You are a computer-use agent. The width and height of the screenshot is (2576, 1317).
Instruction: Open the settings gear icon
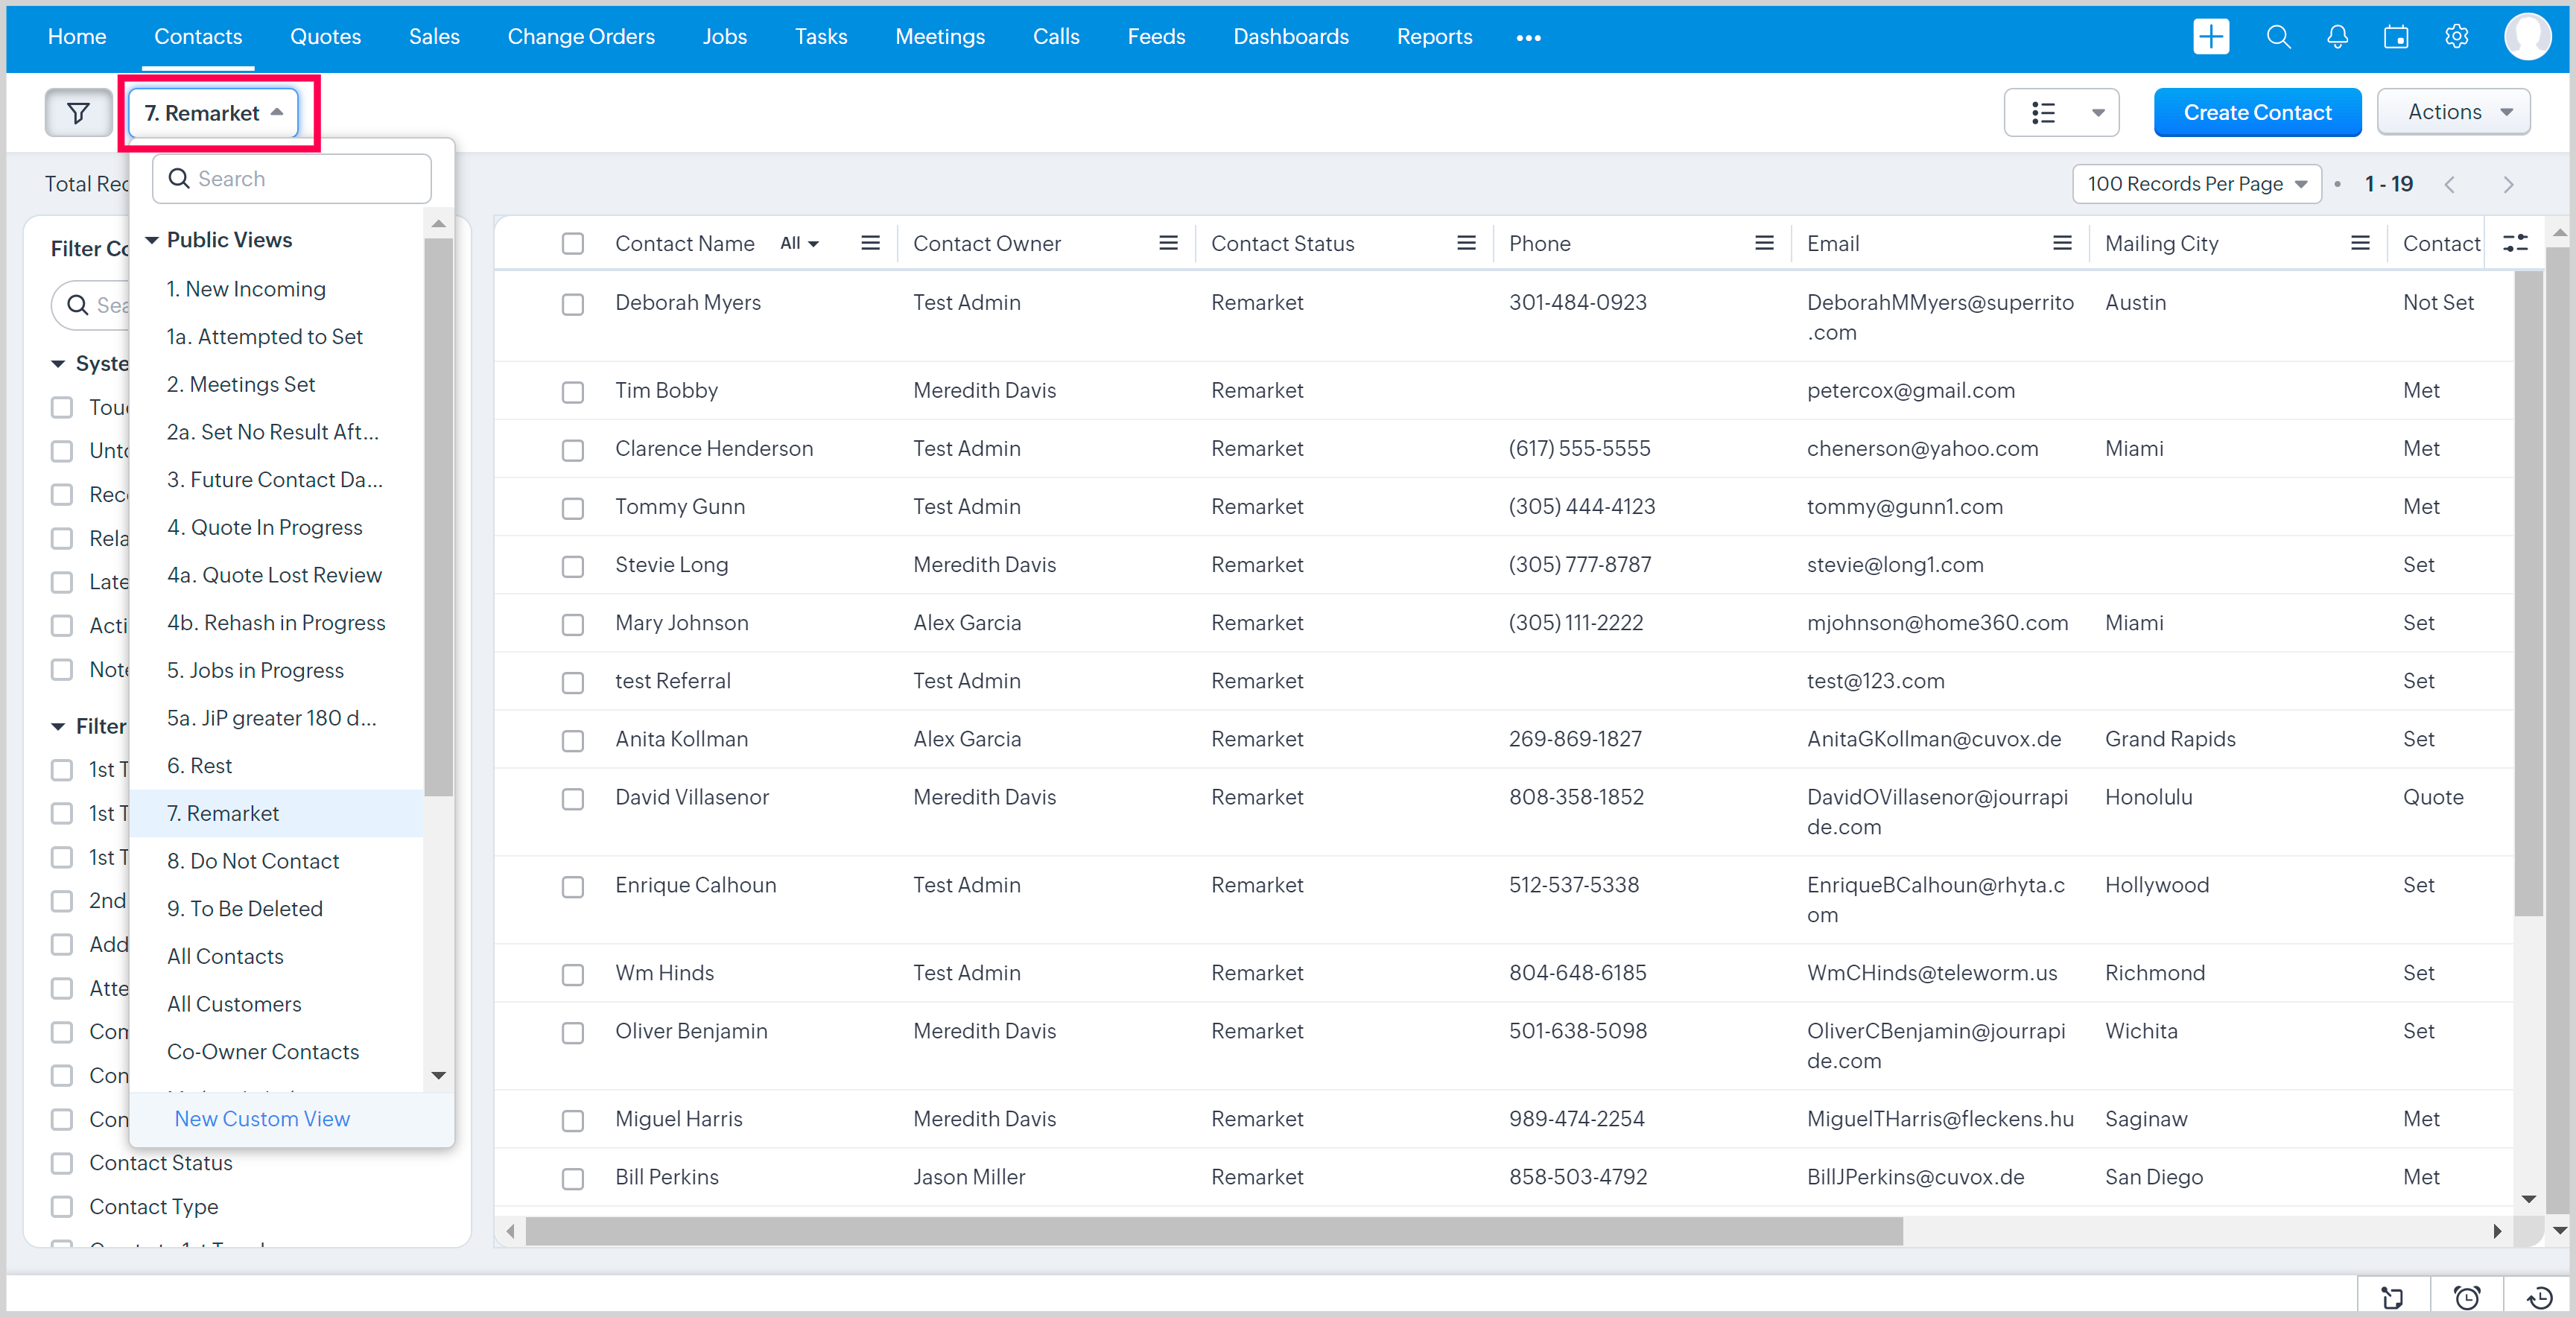2456,37
